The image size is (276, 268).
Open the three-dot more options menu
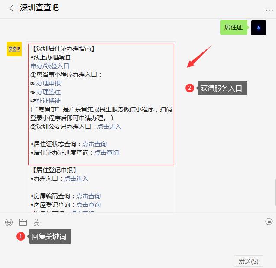[x=270, y=10]
